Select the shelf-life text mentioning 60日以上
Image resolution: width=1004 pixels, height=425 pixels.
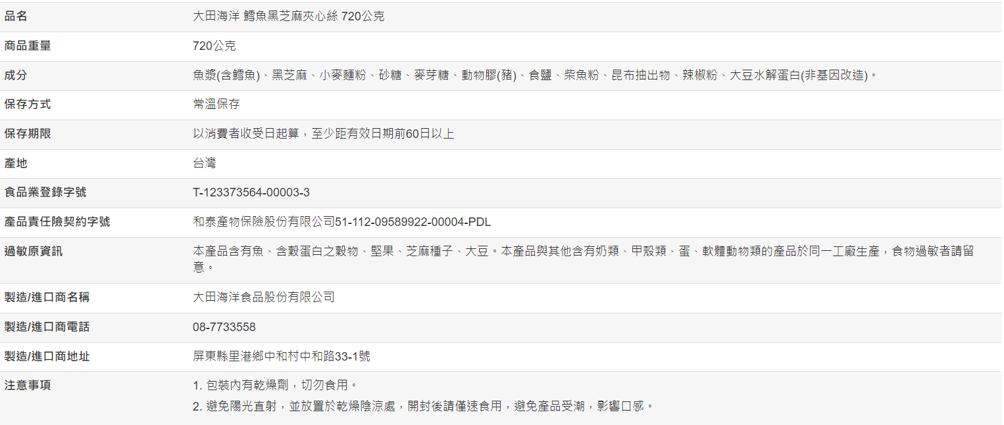(323, 134)
